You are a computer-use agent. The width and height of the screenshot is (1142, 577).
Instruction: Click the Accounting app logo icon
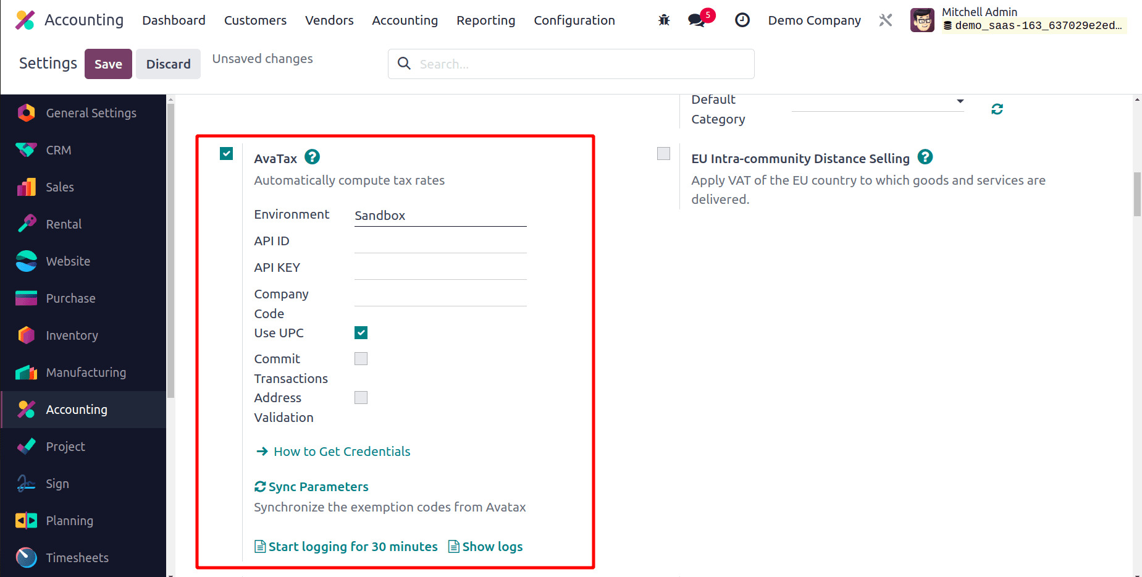[25, 20]
